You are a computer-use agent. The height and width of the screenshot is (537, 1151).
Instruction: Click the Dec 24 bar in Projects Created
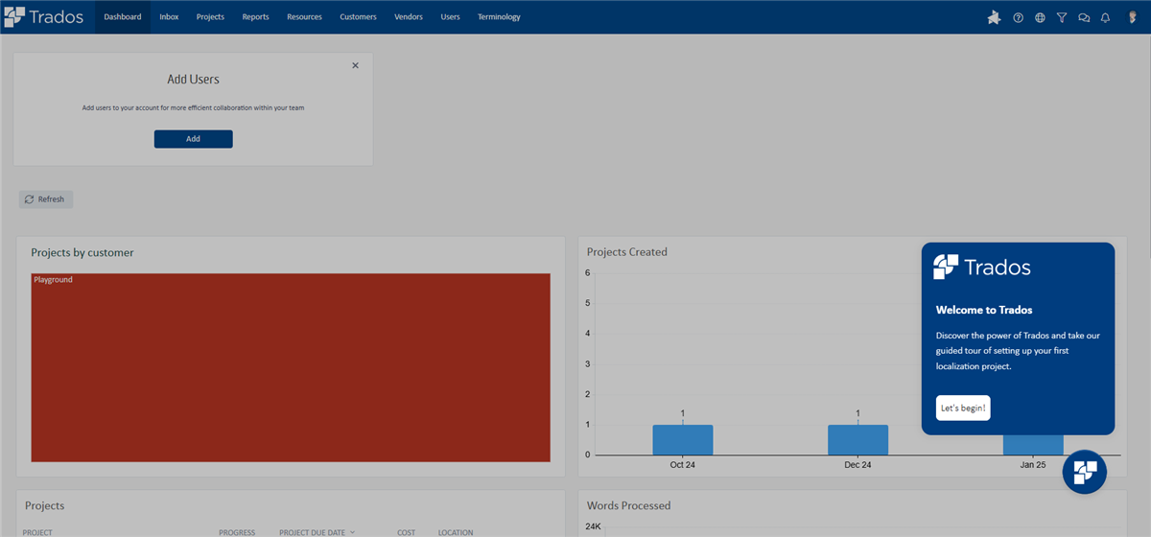(857, 439)
